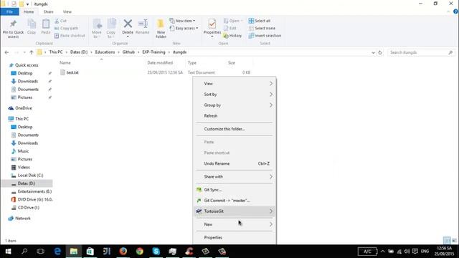Click the refresh icon beside address bar
This screenshot has width=459, height=258.
point(380,52)
